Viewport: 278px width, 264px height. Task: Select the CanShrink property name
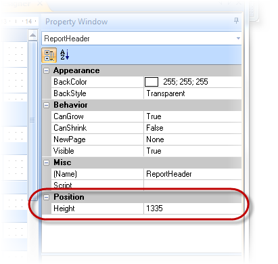click(70, 128)
